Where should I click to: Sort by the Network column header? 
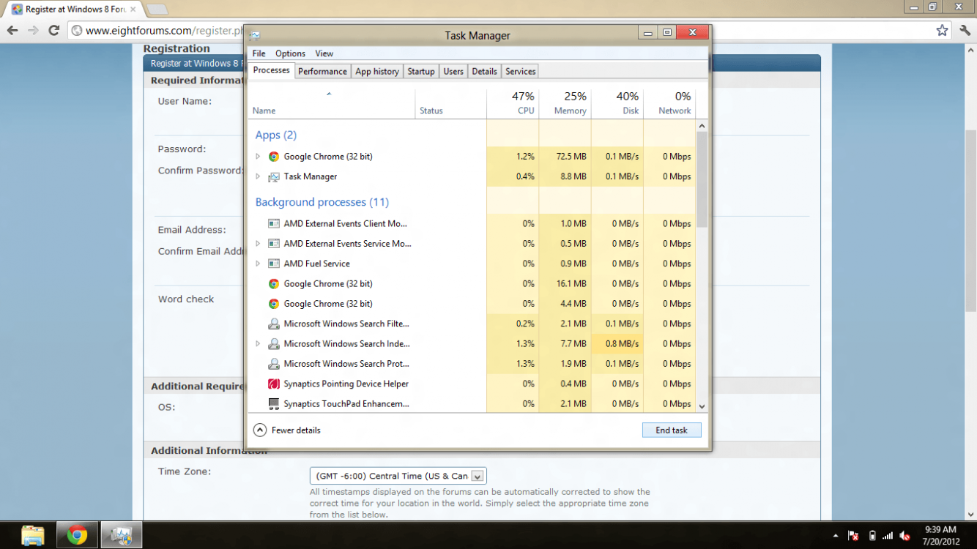point(669,104)
